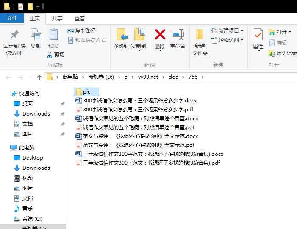This screenshot has width=297, height=229.
Task: Select 诚信作文常见的五个毛病 pdf file
Action: pyautogui.click(x=135, y=127)
